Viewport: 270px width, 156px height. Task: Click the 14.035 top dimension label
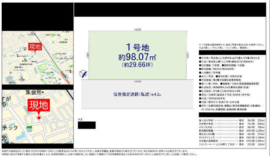click(138, 29)
